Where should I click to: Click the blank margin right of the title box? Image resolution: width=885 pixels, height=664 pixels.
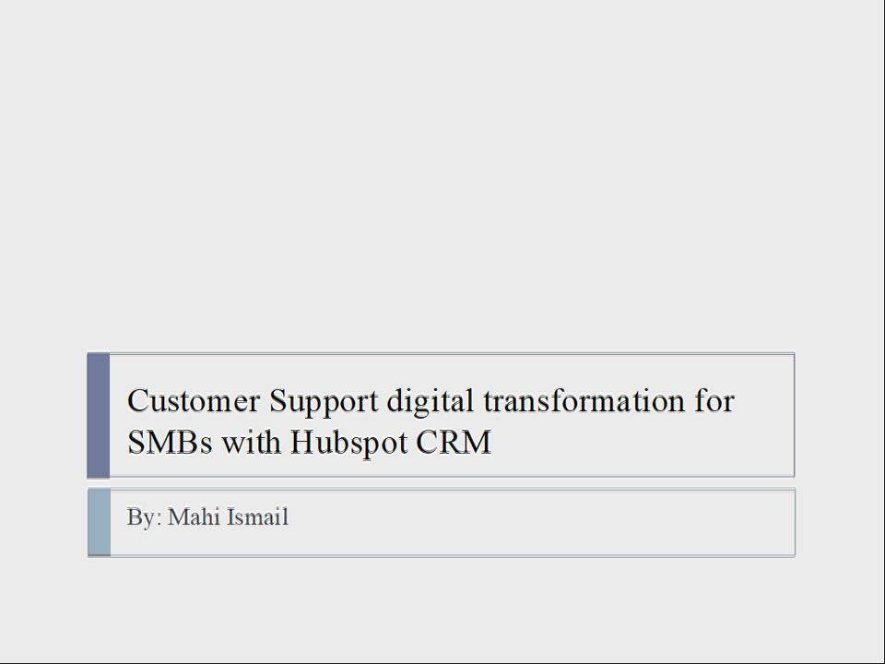pos(839,415)
